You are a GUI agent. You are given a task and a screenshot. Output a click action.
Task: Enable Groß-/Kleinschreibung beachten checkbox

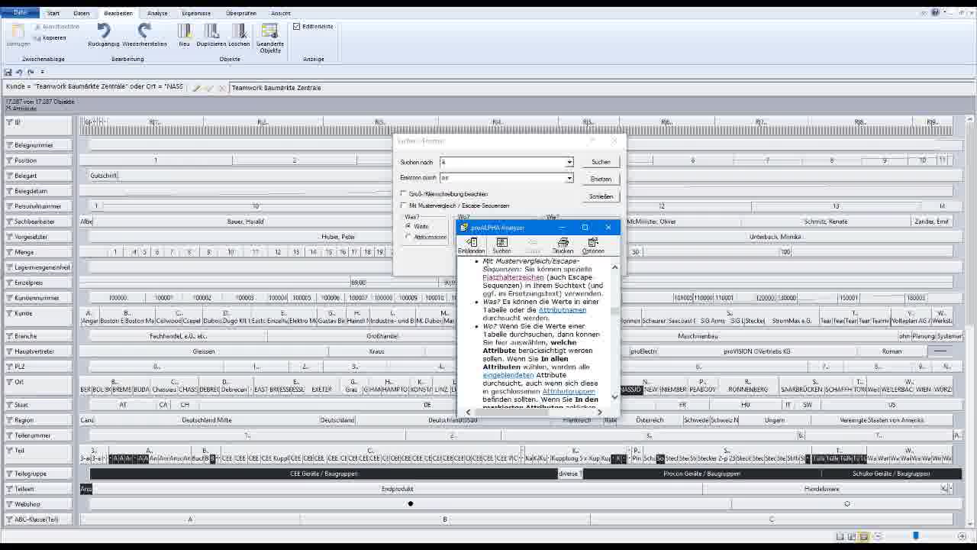click(x=404, y=194)
